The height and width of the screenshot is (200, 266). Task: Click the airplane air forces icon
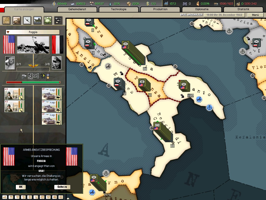point(27,20)
